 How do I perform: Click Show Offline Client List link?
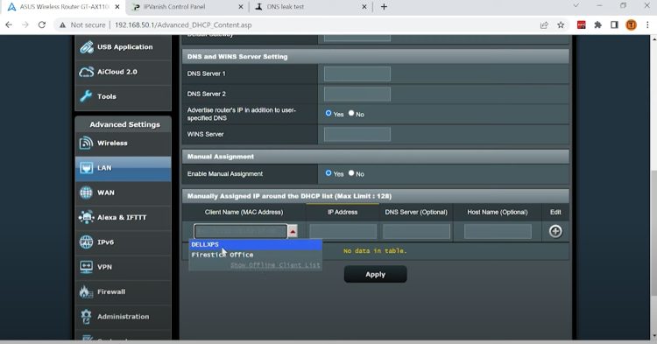click(x=275, y=265)
